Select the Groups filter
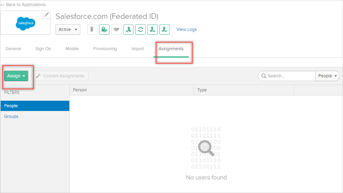The image size is (343, 193). [11, 116]
